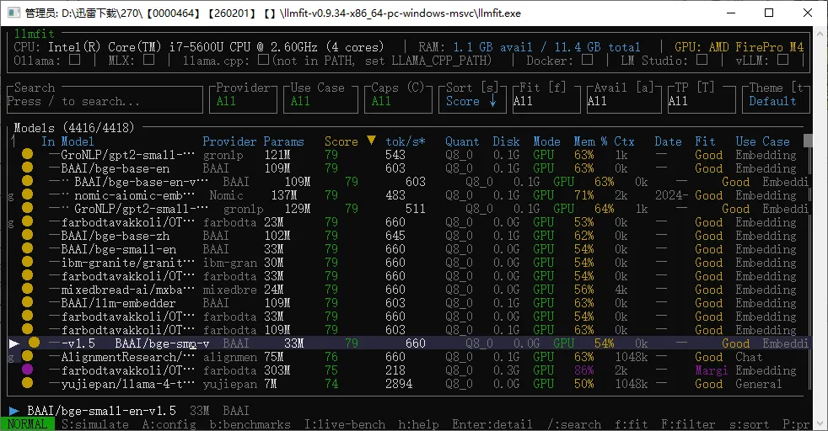The width and height of the screenshot is (828, 431).
Task: Click the Search field 'Press / to search...'
Action: (x=105, y=101)
